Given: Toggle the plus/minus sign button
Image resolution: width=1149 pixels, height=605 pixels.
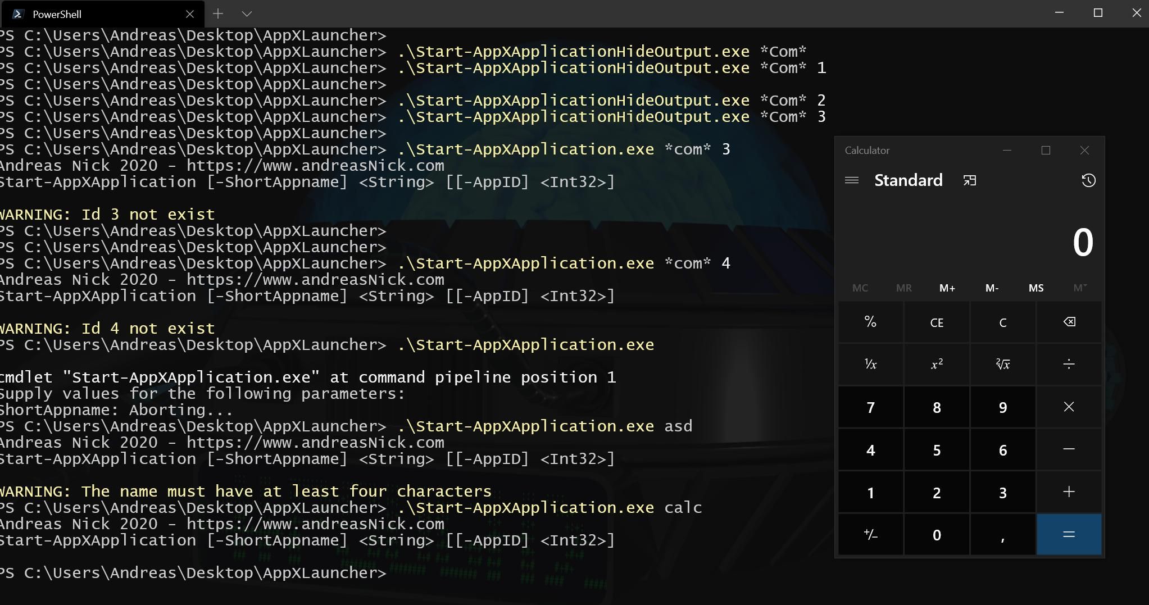Looking at the screenshot, I should 870,534.
